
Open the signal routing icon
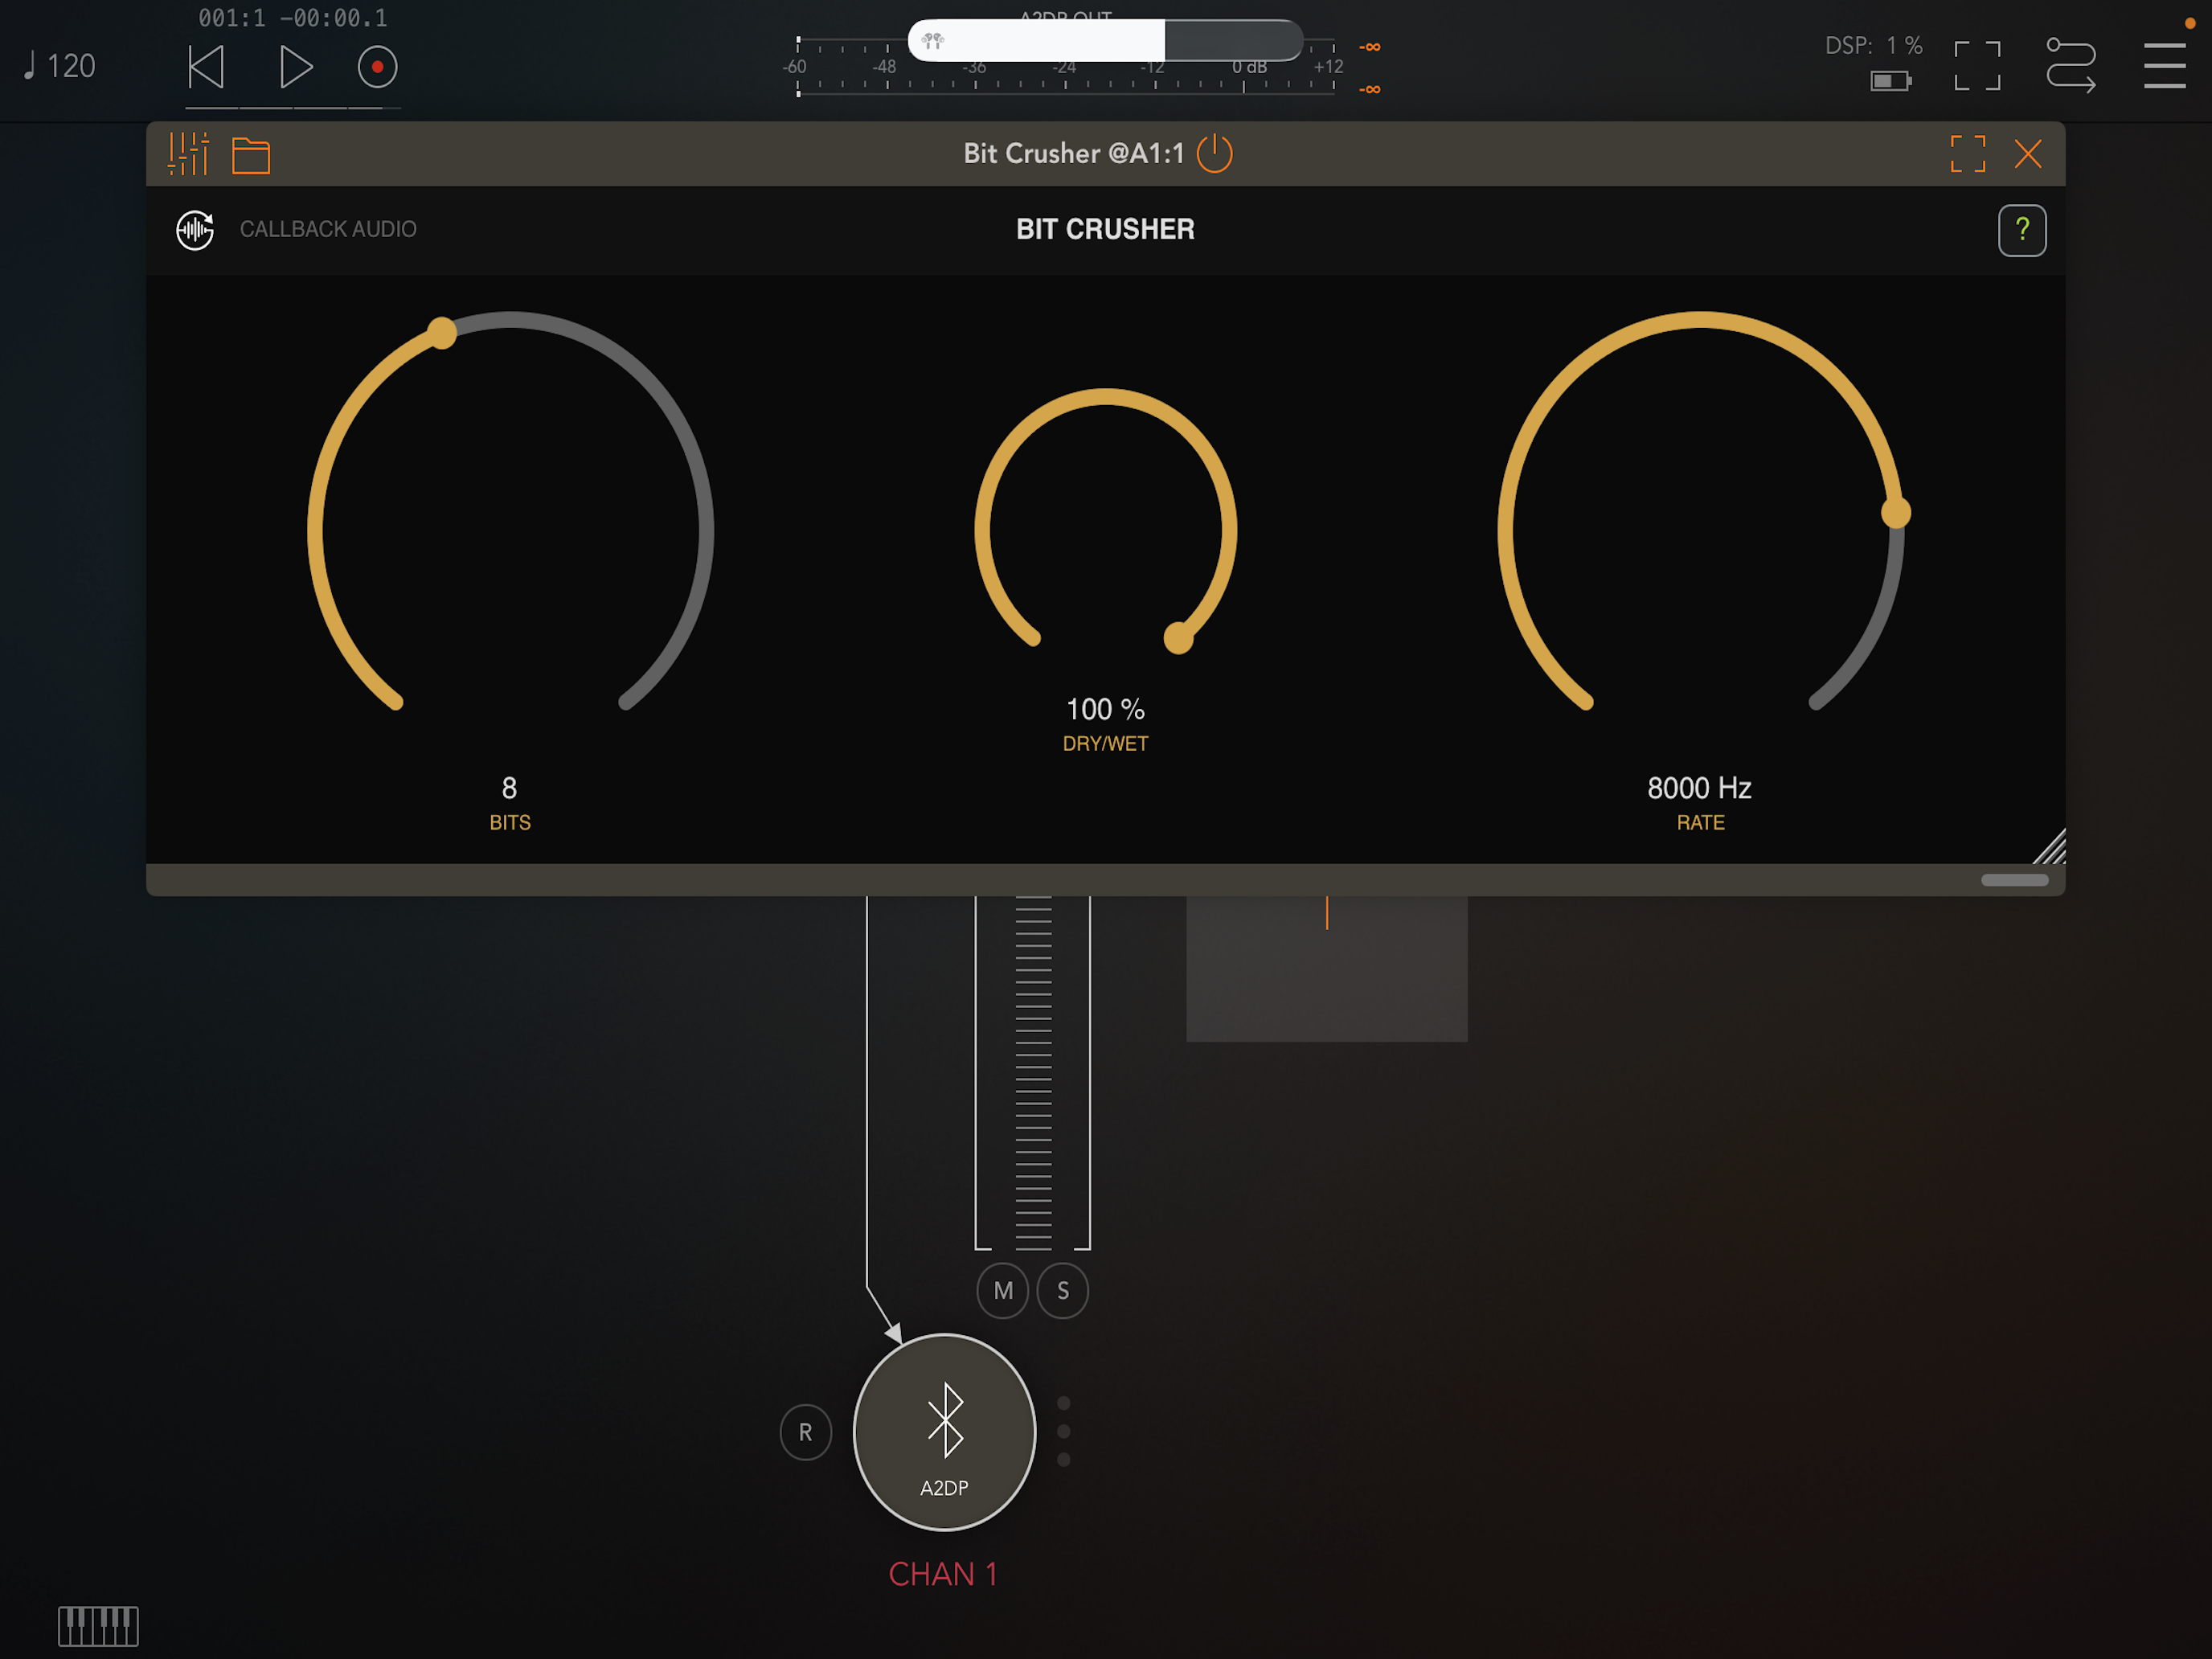point(2070,65)
